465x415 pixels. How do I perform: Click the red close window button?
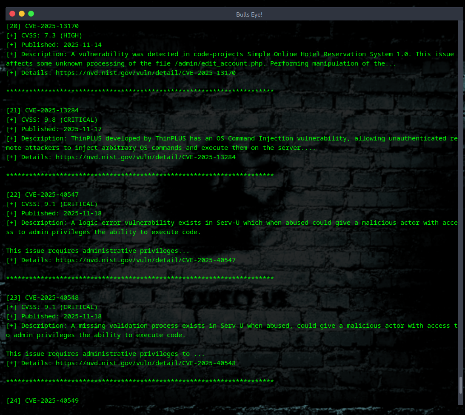pos(12,13)
